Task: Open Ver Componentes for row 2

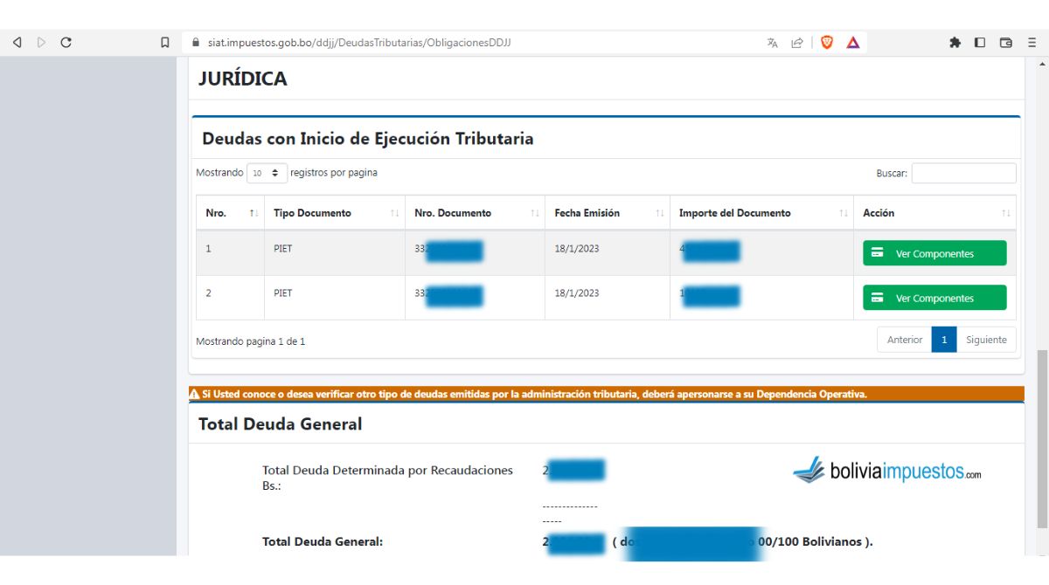Action: [x=934, y=298]
